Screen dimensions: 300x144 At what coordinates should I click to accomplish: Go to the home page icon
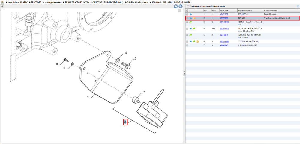pos(2,2)
